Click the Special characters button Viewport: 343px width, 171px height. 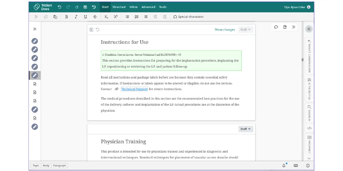(x=188, y=17)
